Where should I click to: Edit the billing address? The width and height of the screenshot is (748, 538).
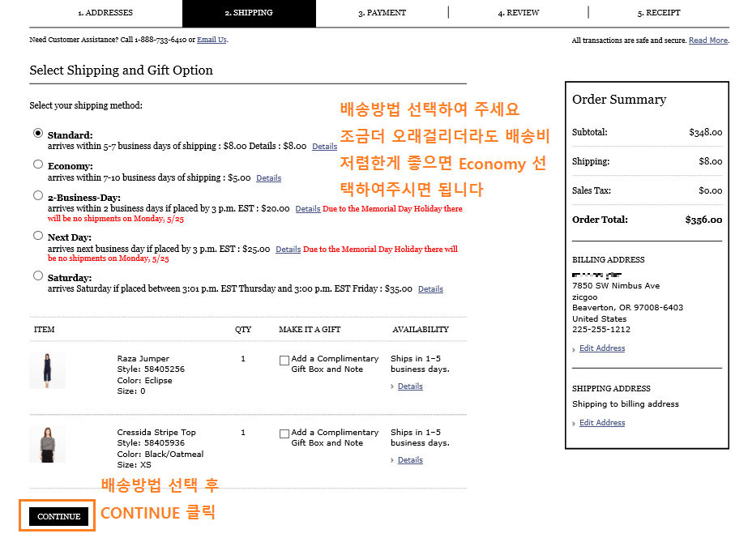pyautogui.click(x=602, y=348)
